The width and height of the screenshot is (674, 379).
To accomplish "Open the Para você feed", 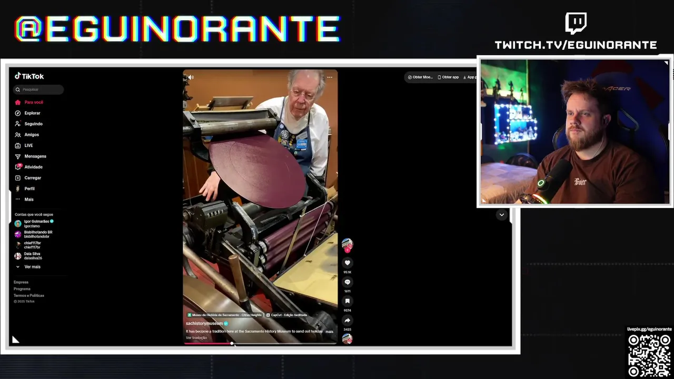I will click(x=29, y=102).
